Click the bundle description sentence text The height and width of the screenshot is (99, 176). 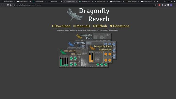(88, 30)
